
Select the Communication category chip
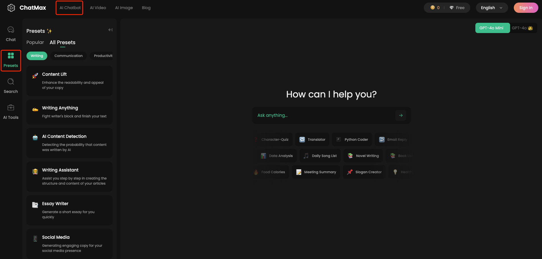coord(68,56)
